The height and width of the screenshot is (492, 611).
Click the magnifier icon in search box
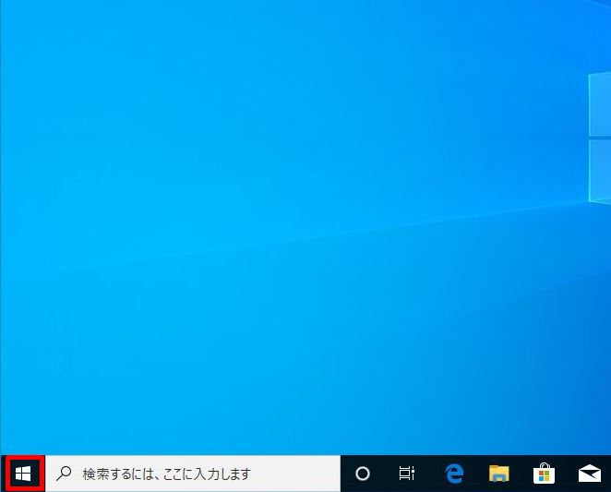(64, 474)
